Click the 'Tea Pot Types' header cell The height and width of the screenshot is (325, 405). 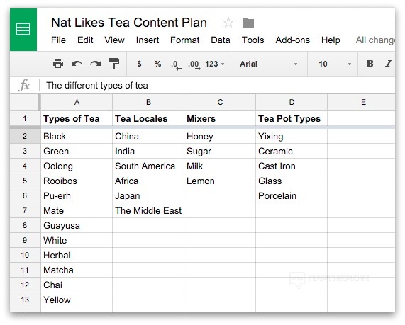(x=292, y=119)
